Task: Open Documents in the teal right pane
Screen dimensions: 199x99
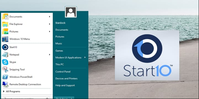Action: point(62,30)
